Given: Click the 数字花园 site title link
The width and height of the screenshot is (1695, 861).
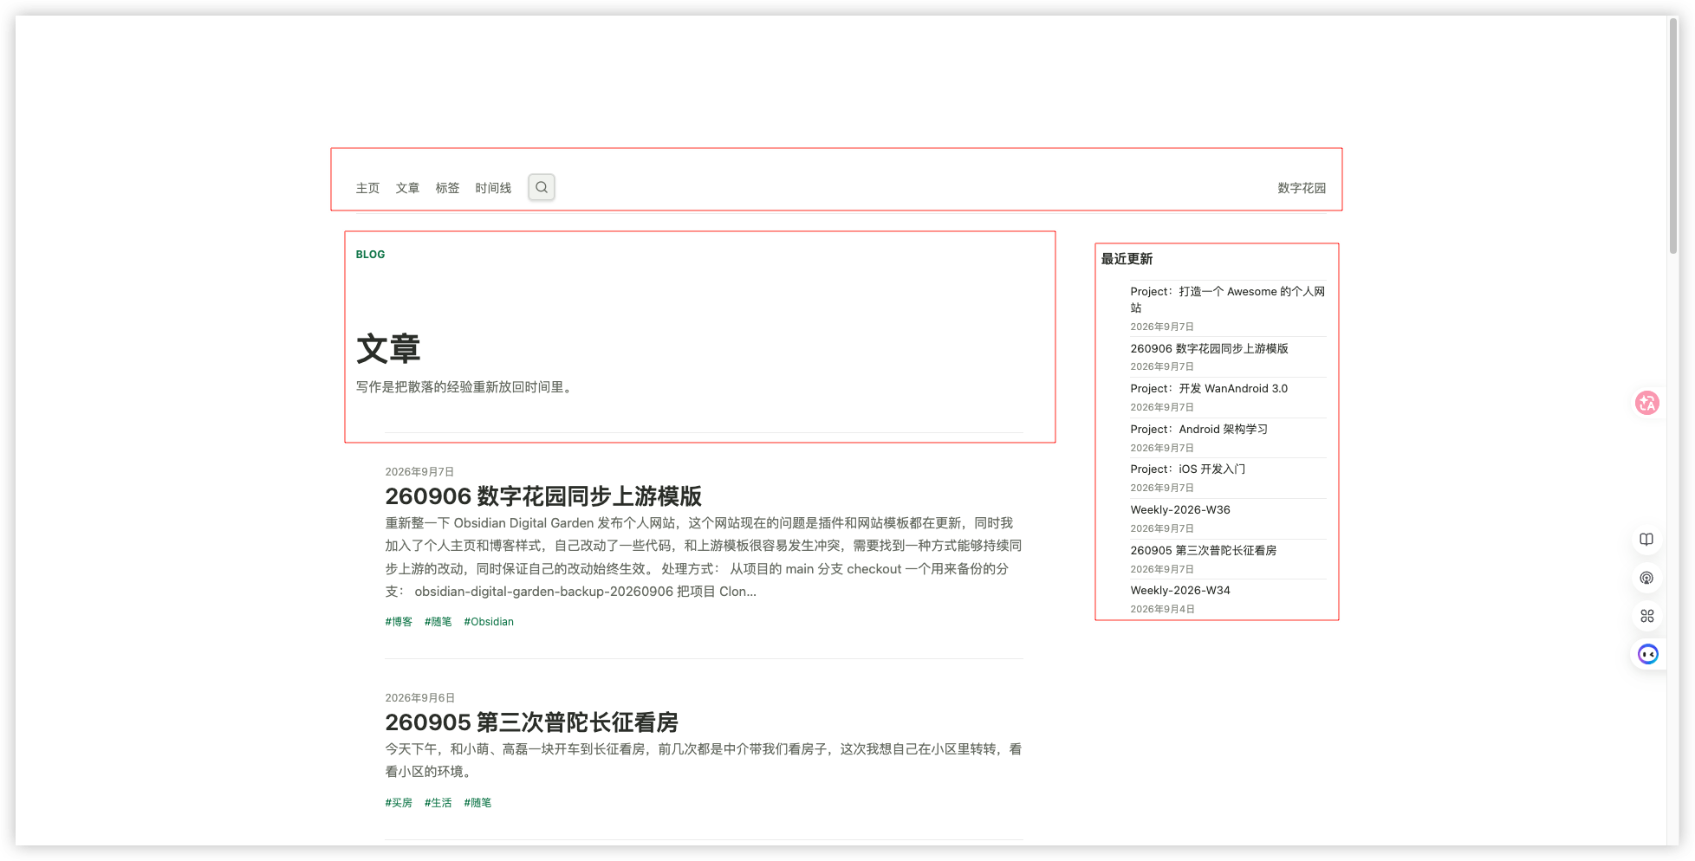Looking at the screenshot, I should click(x=1302, y=188).
